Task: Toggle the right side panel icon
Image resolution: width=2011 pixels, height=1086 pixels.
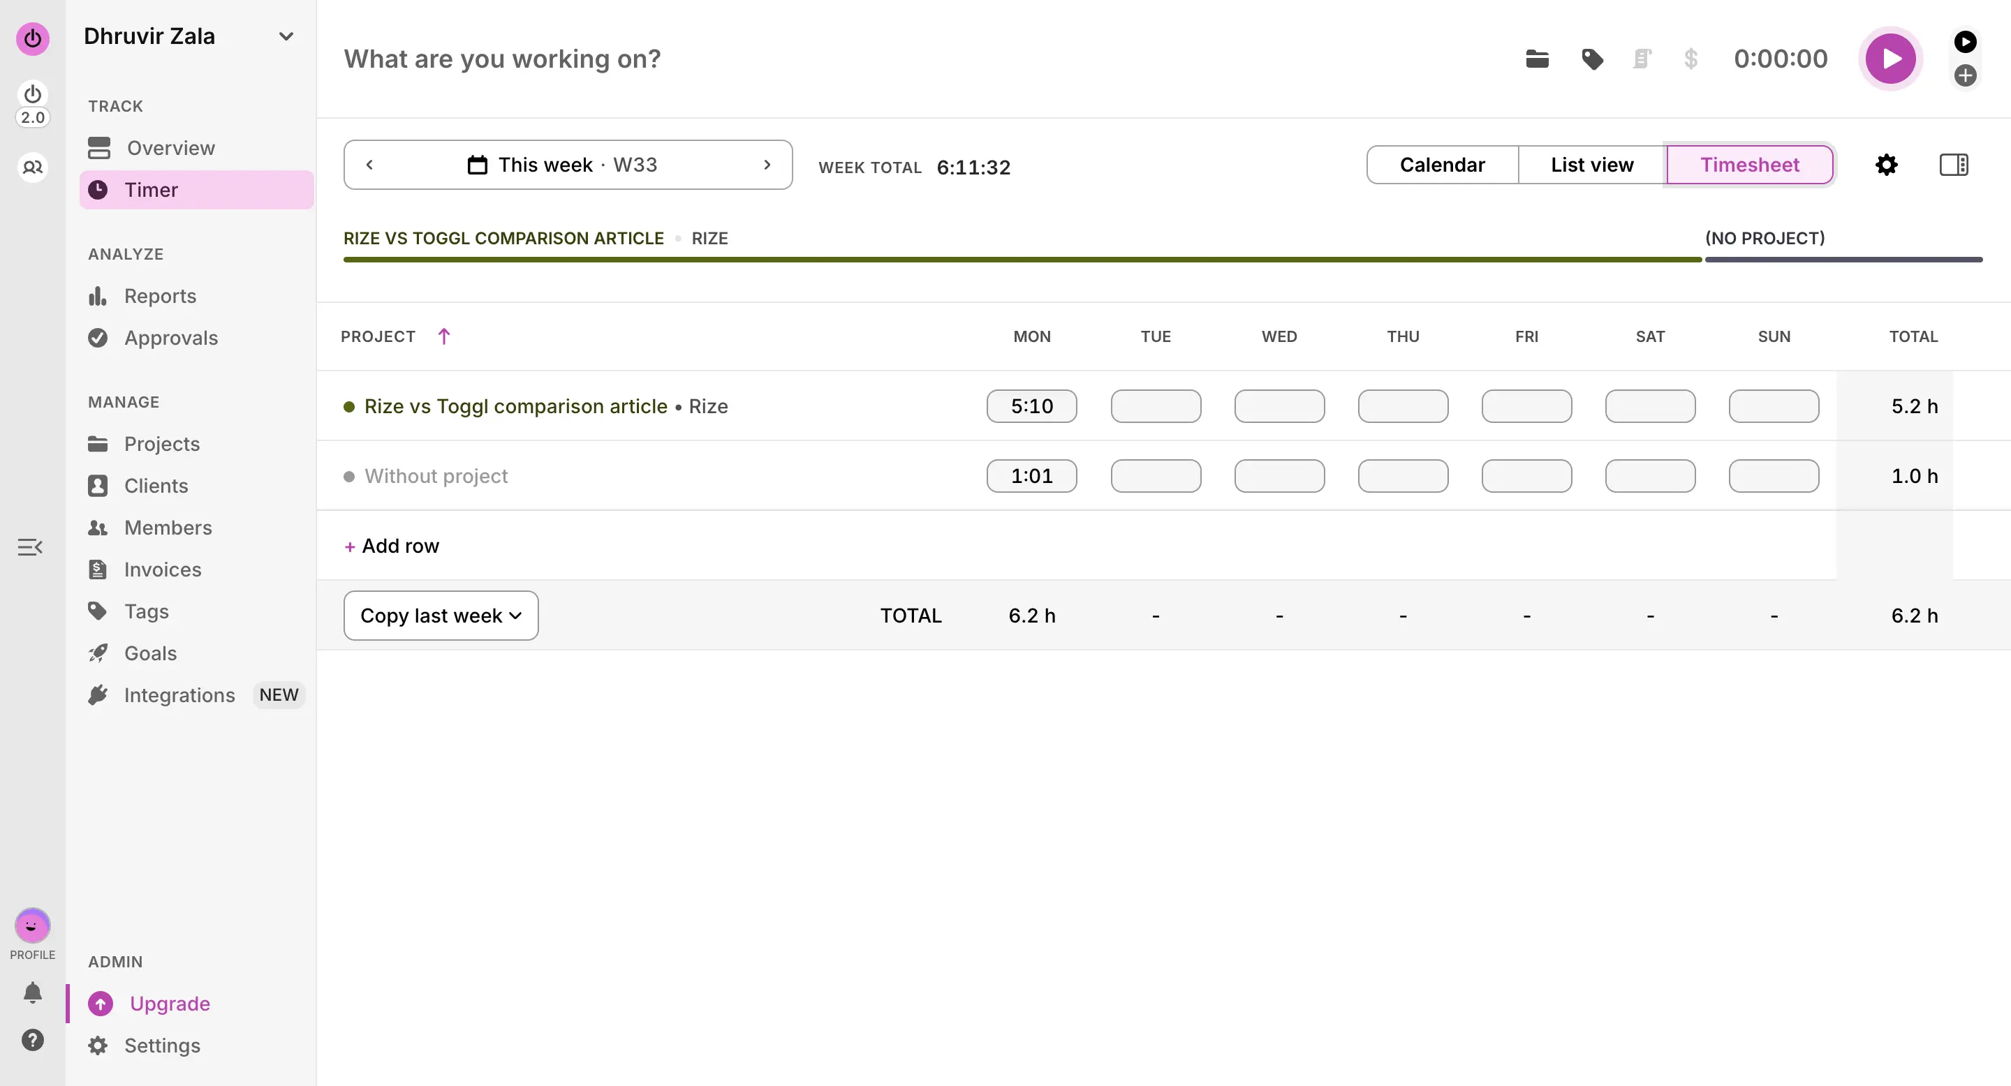Action: 1954,165
